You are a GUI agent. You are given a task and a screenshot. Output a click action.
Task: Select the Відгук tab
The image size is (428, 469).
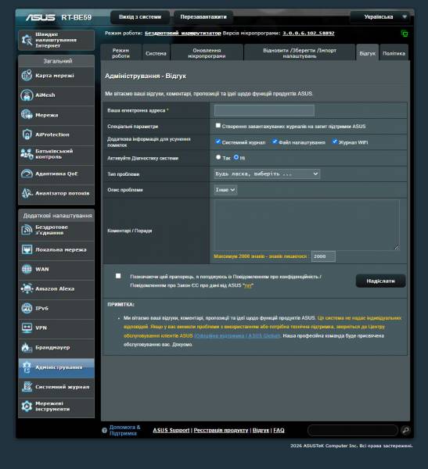pos(367,53)
